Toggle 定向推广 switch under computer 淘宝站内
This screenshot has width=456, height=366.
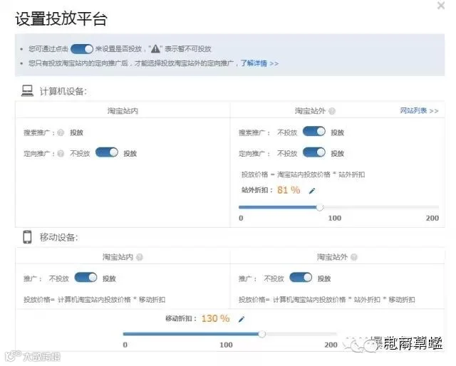(107, 152)
